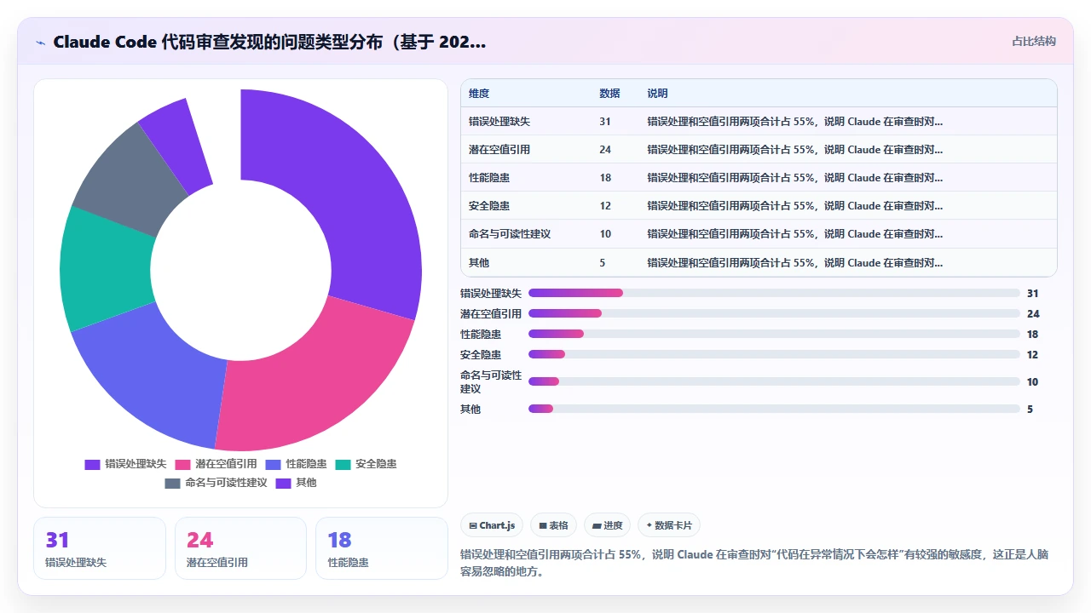The image size is (1091, 613).
Task: Click value 24 in the table
Action: tap(605, 149)
